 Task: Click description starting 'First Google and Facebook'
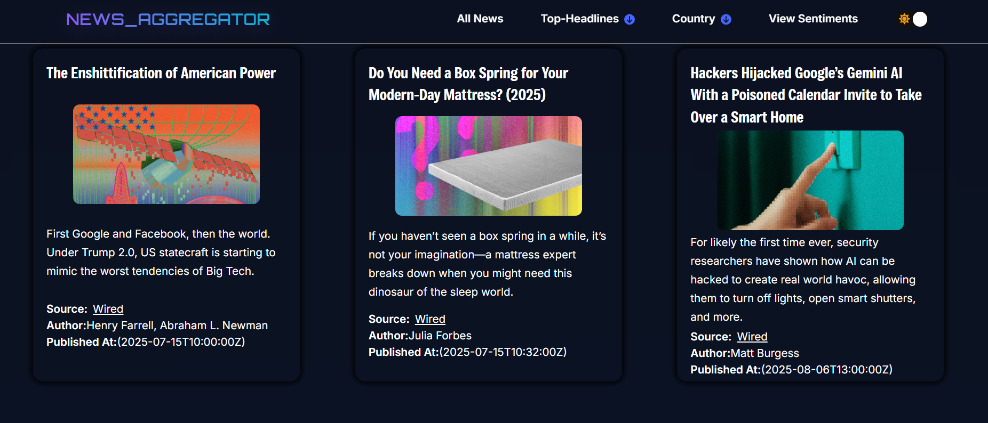pyautogui.click(x=161, y=253)
